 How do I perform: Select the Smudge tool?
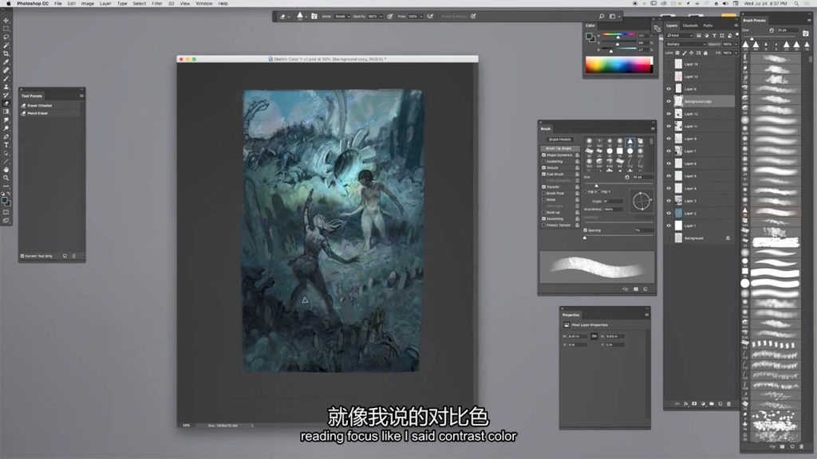6,120
